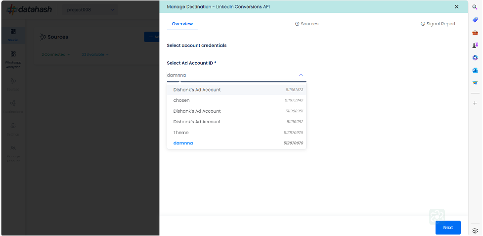Click the browser sidebar search icon

475,7
